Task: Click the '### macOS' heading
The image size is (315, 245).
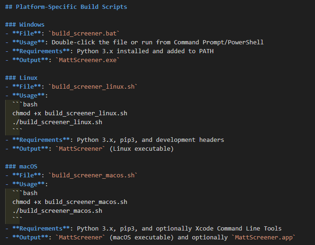Action: click(x=21, y=167)
